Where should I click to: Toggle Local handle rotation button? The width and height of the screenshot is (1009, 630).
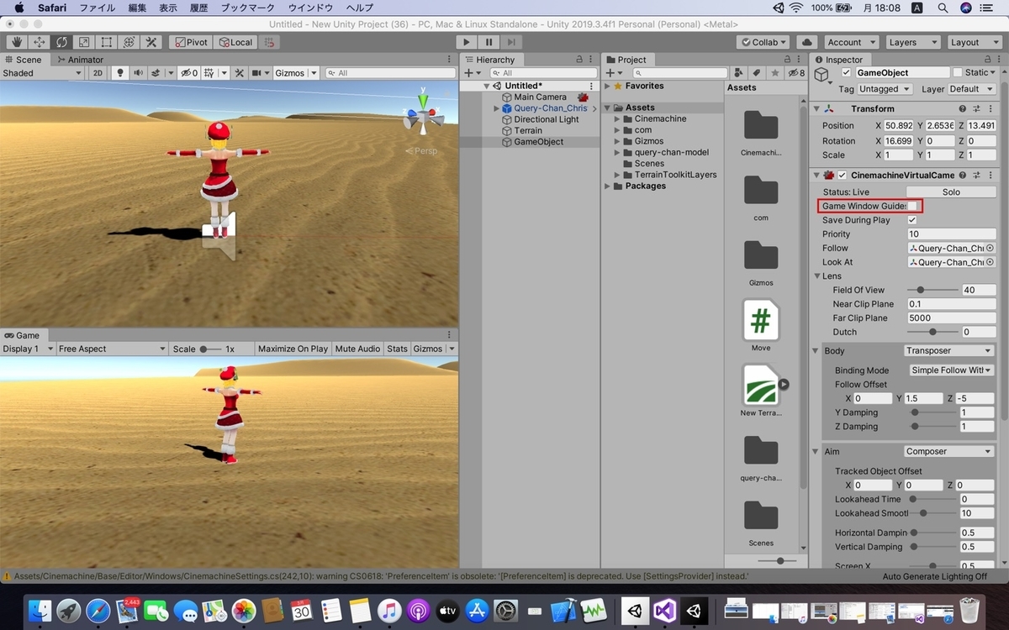pyautogui.click(x=235, y=42)
